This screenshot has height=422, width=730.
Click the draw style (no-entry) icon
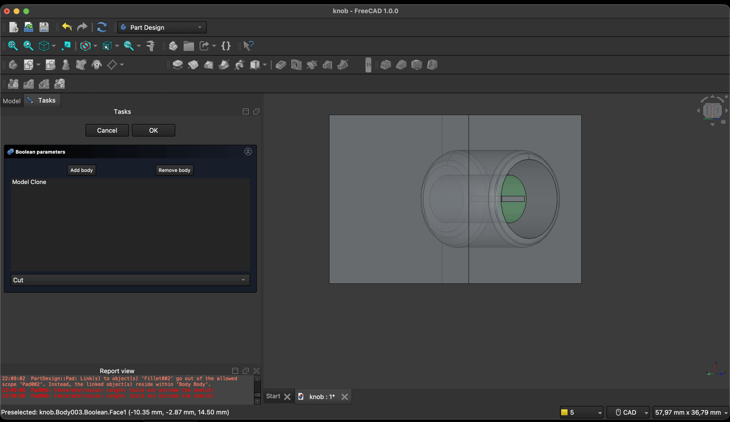pyautogui.click(x=85, y=46)
